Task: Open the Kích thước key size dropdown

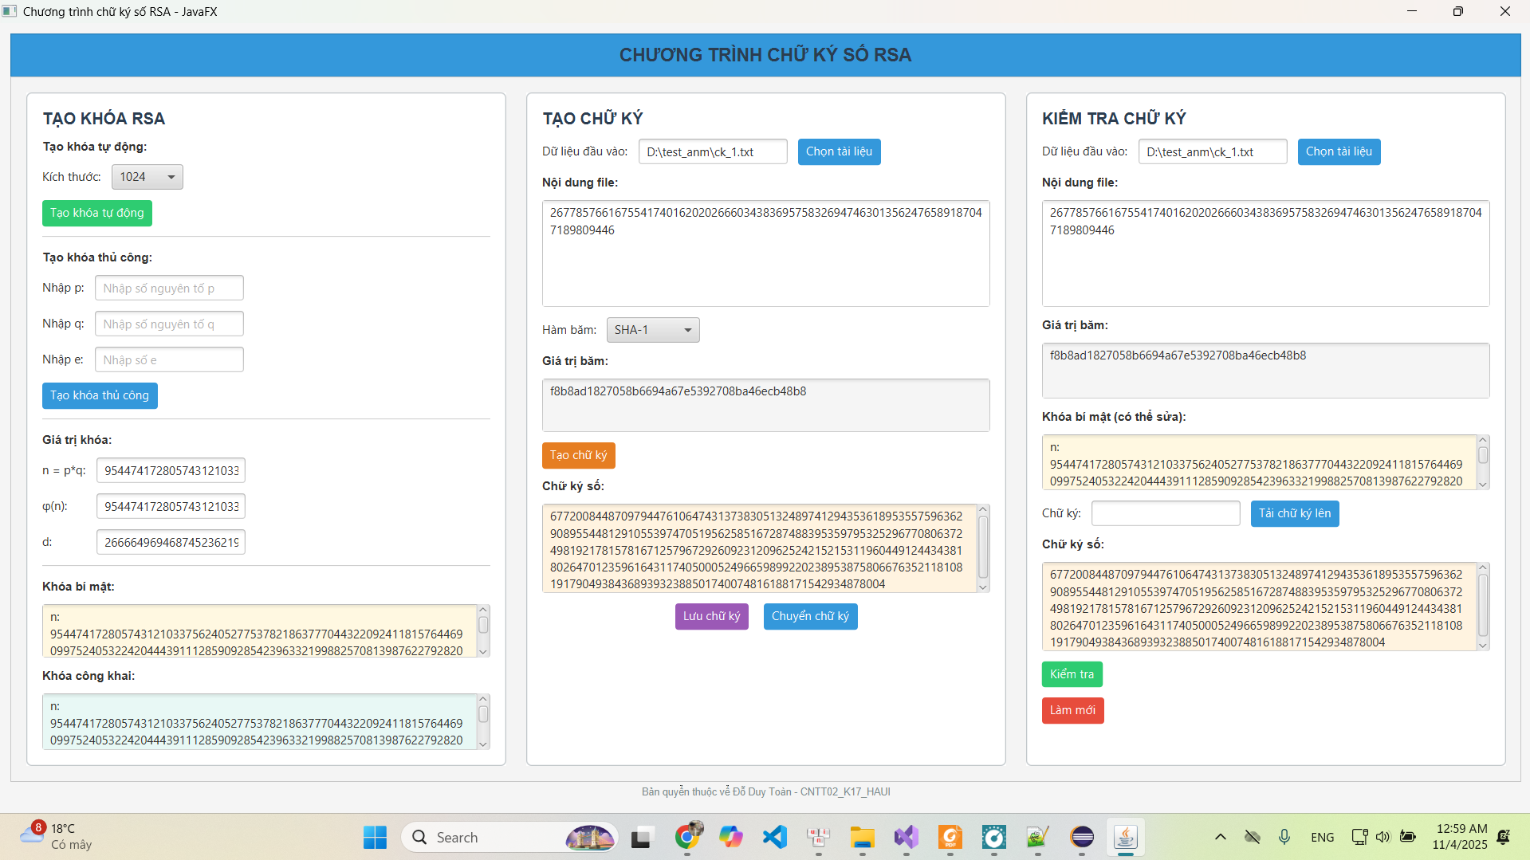Action: [x=147, y=177]
